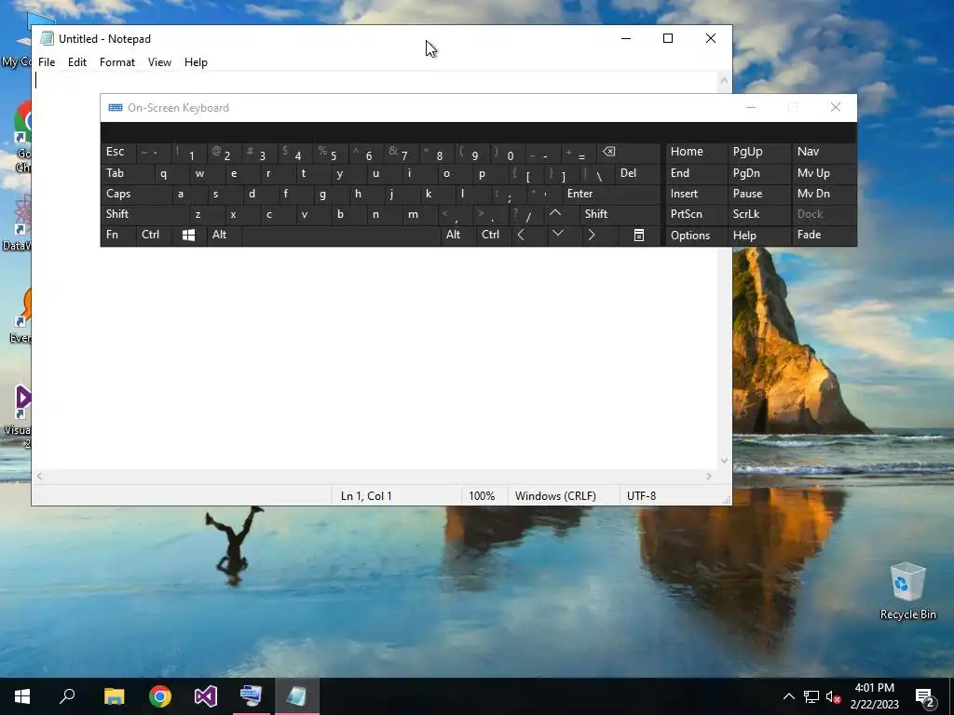Tap the PgDn key on keyboard
954x715 pixels.
tap(758, 173)
